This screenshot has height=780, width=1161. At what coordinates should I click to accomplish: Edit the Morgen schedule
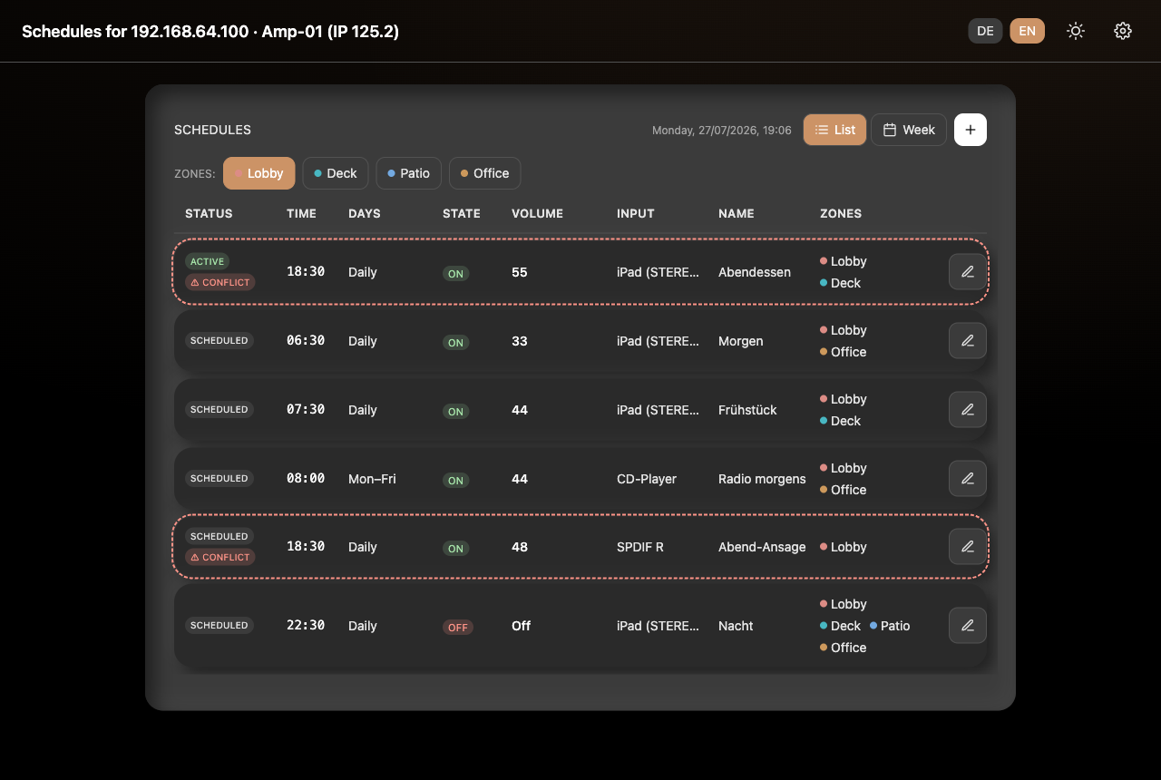[x=968, y=341]
